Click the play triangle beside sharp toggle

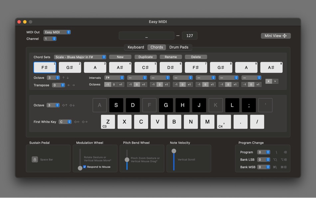(275, 81)
